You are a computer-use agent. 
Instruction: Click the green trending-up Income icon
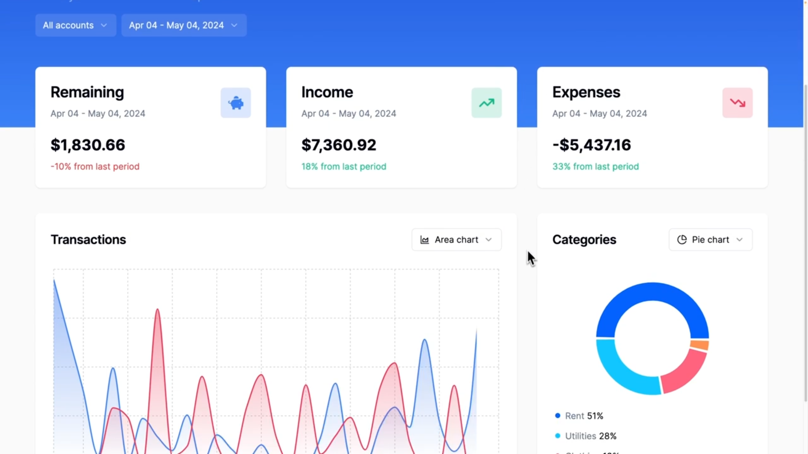pos(486,103)
